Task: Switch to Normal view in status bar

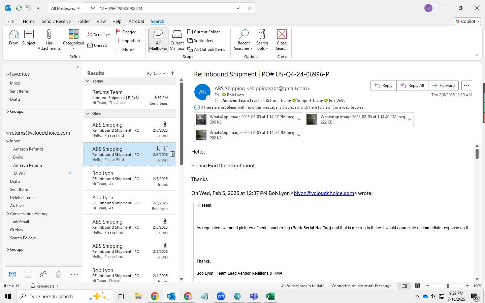Action: point(404,286)
